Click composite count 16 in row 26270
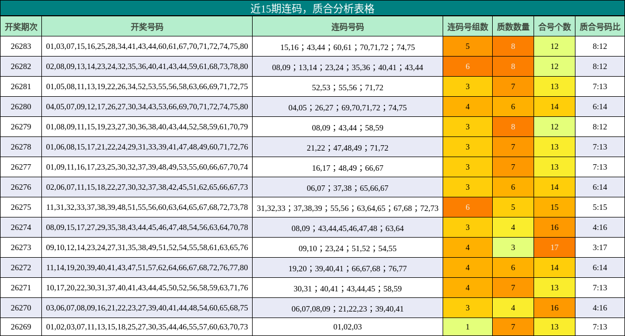The image size is (625, 336). (554, 308)
